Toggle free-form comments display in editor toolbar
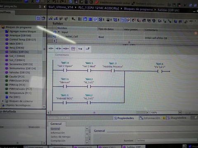The height and width of the screenshot is (148, 198). coord(95,19)
